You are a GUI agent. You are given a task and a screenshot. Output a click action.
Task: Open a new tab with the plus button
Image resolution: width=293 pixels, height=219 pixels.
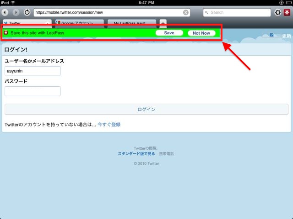point(163,23)
